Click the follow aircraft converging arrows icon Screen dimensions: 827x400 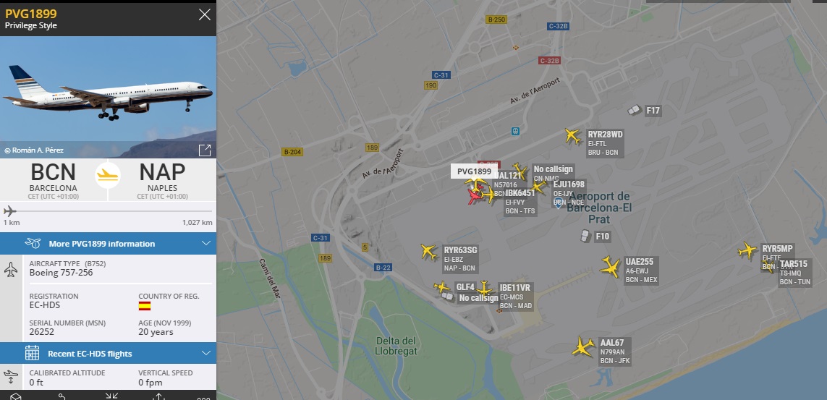(x=111, y=396)
